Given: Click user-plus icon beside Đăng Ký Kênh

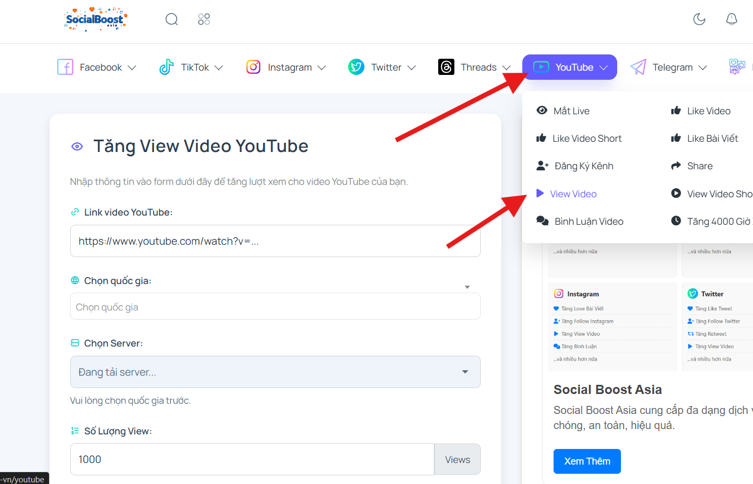Looking at the screenshot, I should click(542, 165).
